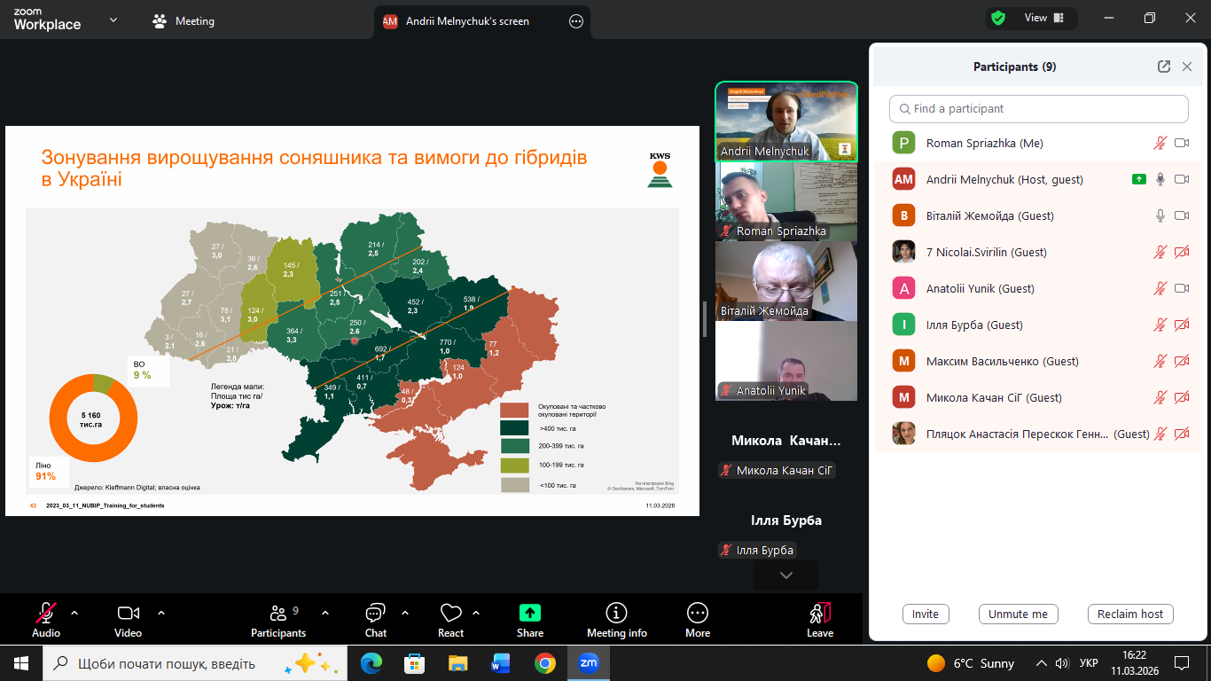The width and height of the screenshot is (1211, 681).
Task: Click the Leave meeting icon
Action: (819, 613)
